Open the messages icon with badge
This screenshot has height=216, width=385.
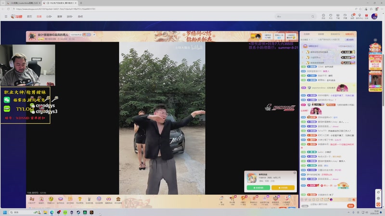[352, 16]
